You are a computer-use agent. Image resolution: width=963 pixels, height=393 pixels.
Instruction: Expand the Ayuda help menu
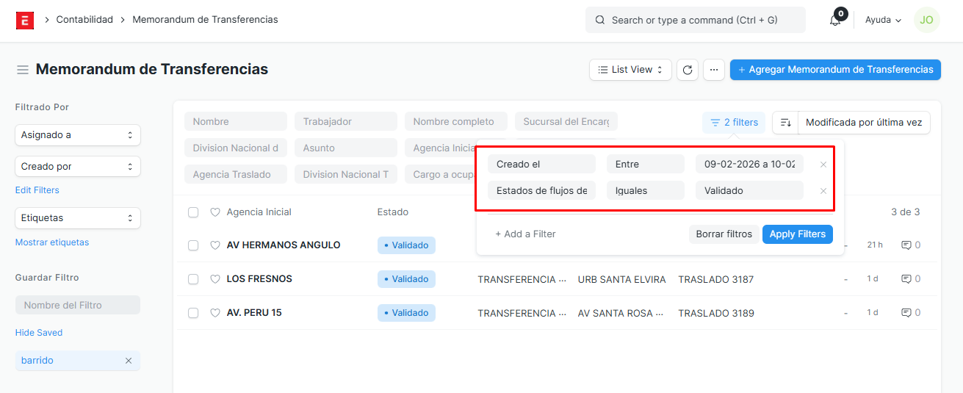pos(883,21)
